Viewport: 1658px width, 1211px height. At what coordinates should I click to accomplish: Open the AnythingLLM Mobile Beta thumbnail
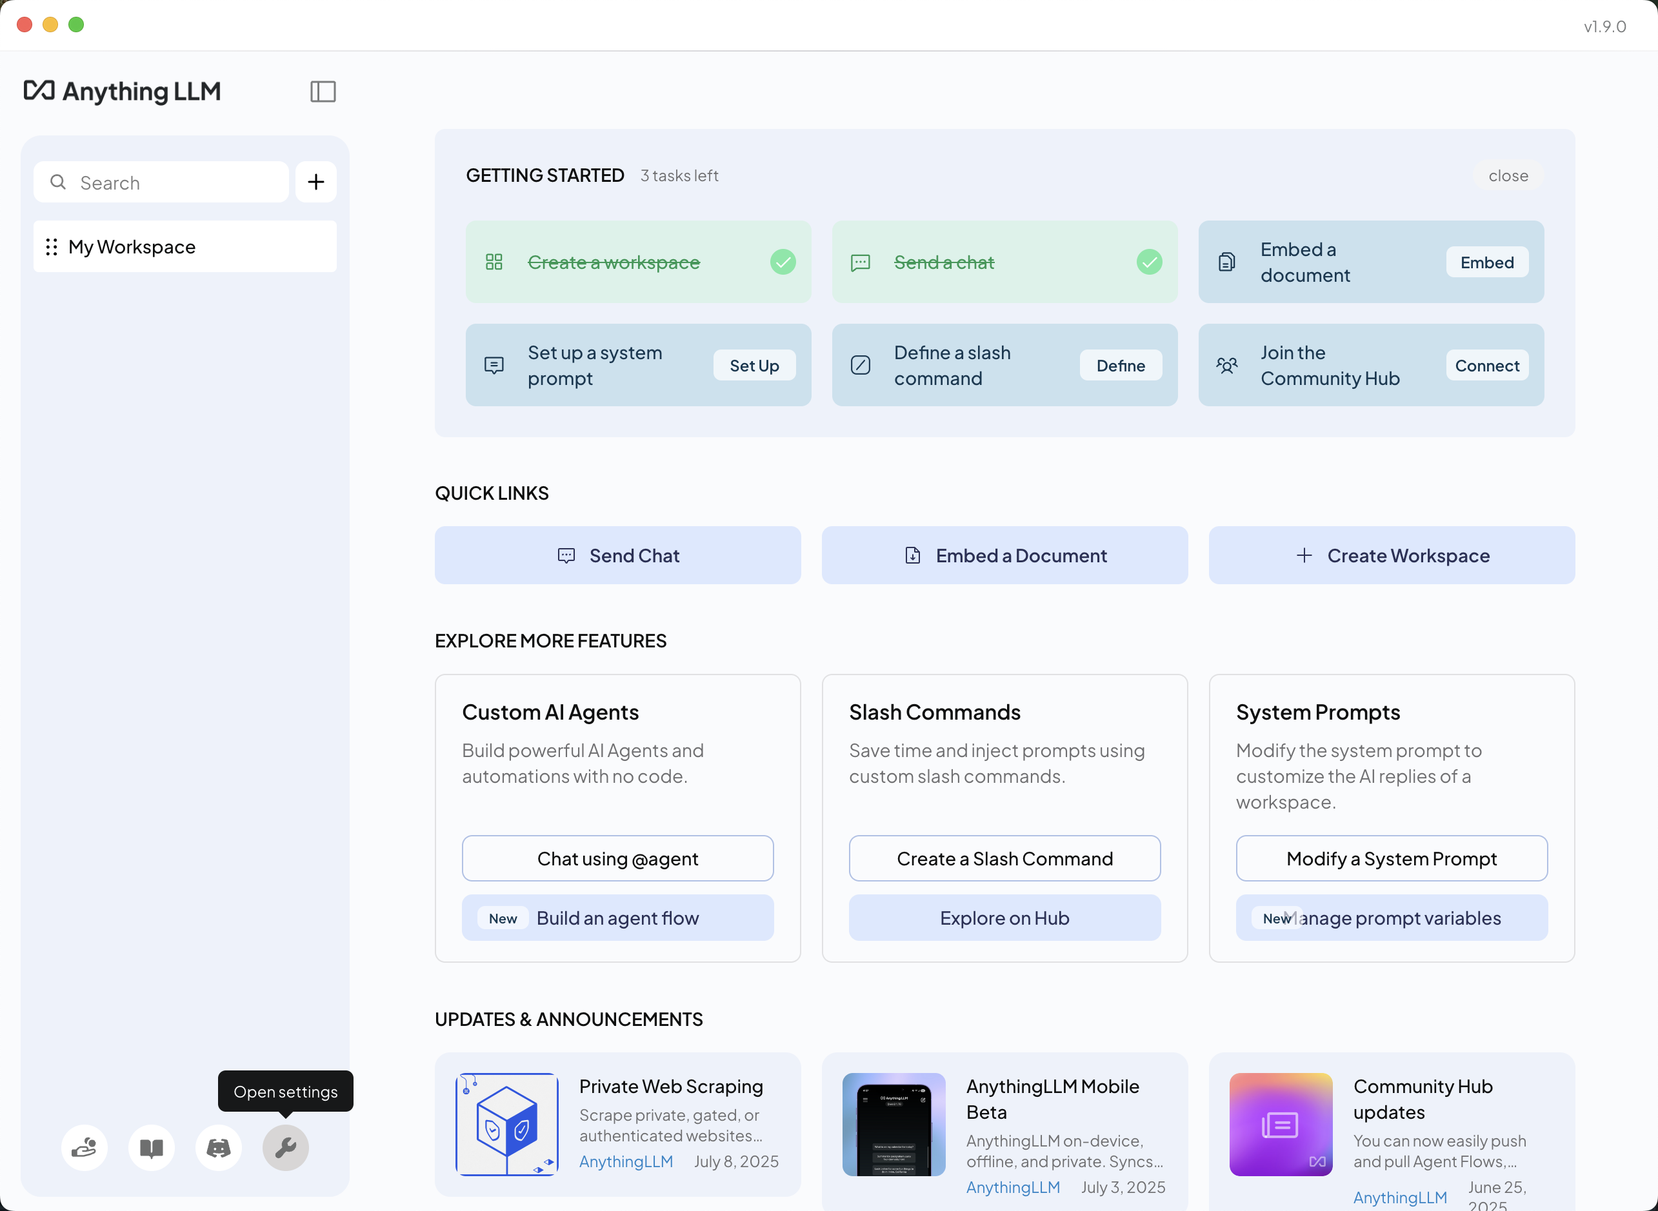(894, 1125)
